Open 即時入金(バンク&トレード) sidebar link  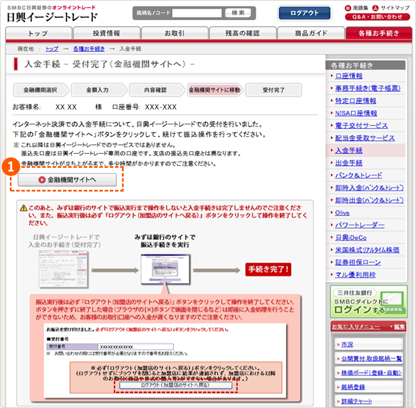[x=369, y=188]
